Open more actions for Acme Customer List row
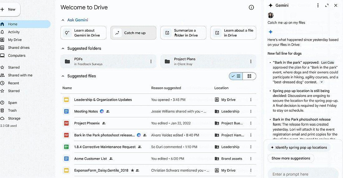The width and height of the screenshot is (343, 178). tap(251, 159)
